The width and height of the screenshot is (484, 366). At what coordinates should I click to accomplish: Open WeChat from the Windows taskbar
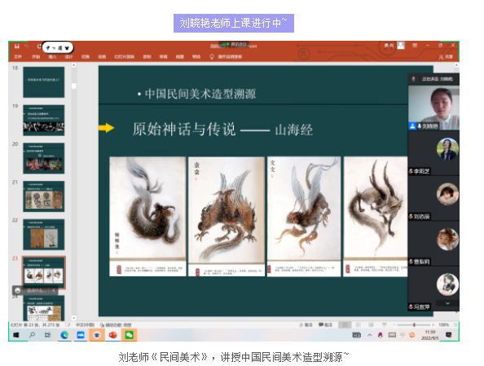(129, 335)
